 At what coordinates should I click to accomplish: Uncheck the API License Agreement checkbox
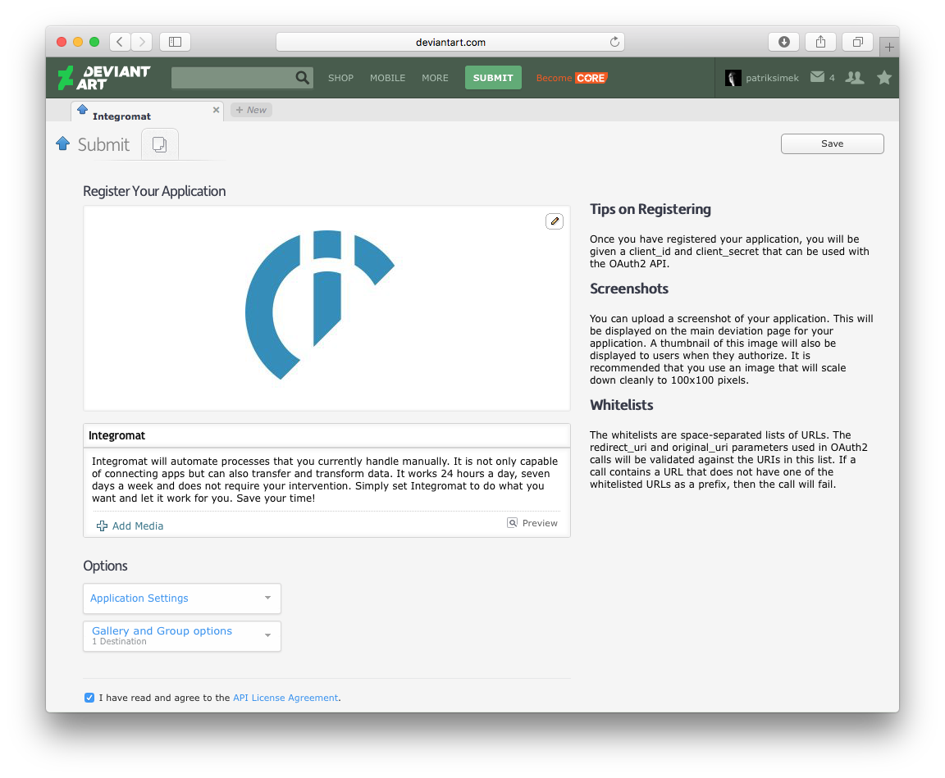[89, 698]
